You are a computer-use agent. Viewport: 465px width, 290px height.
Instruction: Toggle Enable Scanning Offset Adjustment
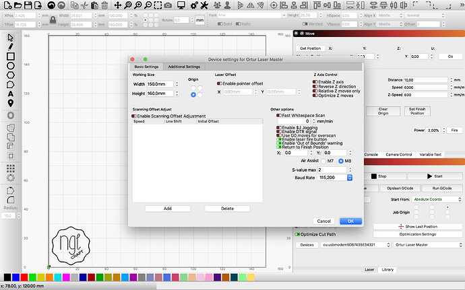point(134,116)
